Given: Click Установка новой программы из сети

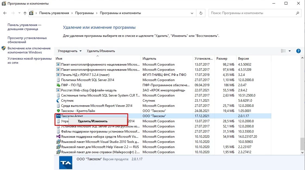Looking at the screenshot, I should (x=29, y=61).
